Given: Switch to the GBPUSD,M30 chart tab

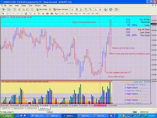Looking at the screenshot, I should (19, 108).
